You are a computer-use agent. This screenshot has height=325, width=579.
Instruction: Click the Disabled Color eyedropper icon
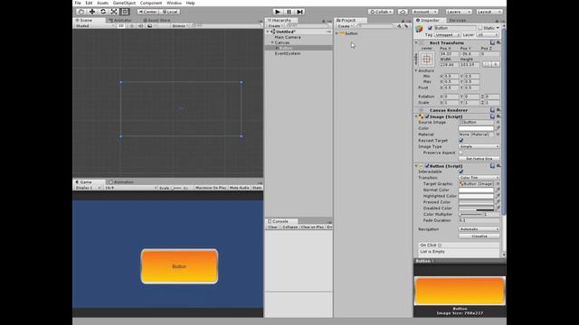pos(498,209)
